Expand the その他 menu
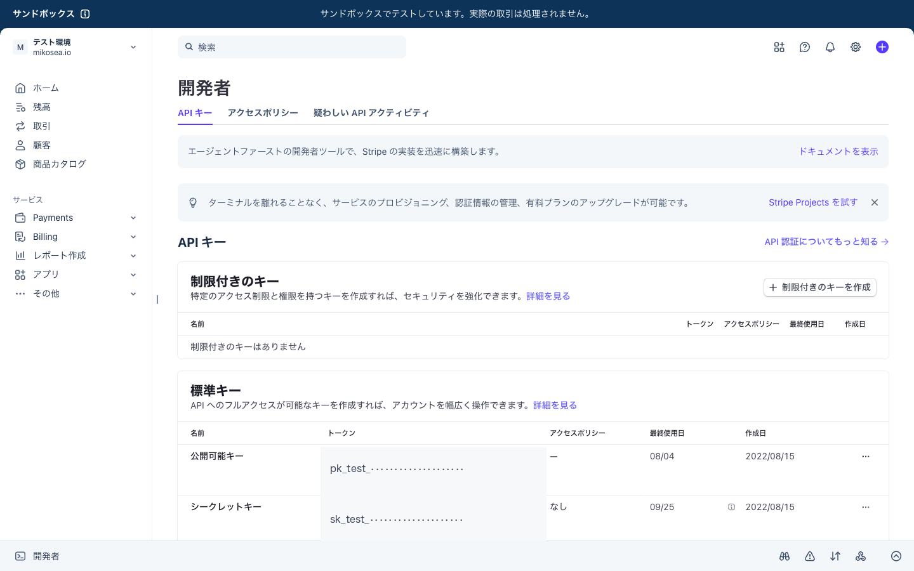The height and width of the screenshot is (571, 914). [76, 294]
